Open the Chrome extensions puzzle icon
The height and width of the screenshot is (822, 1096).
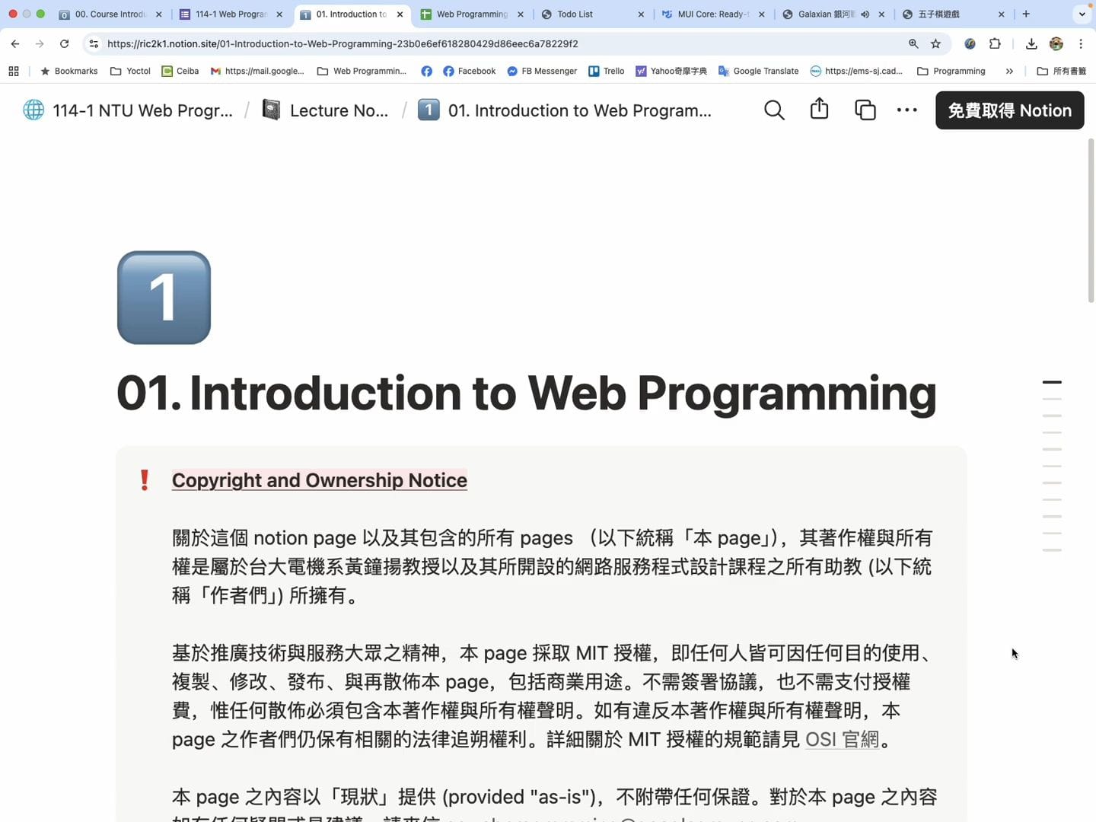pos(995,44)
